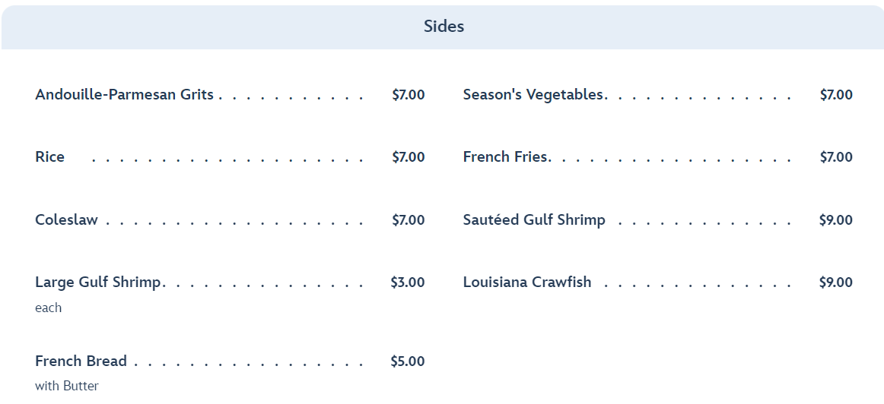Click the $7.00 price for Andouille-Parmesan Grits
884x404 pixels.
tap(409, 95)
